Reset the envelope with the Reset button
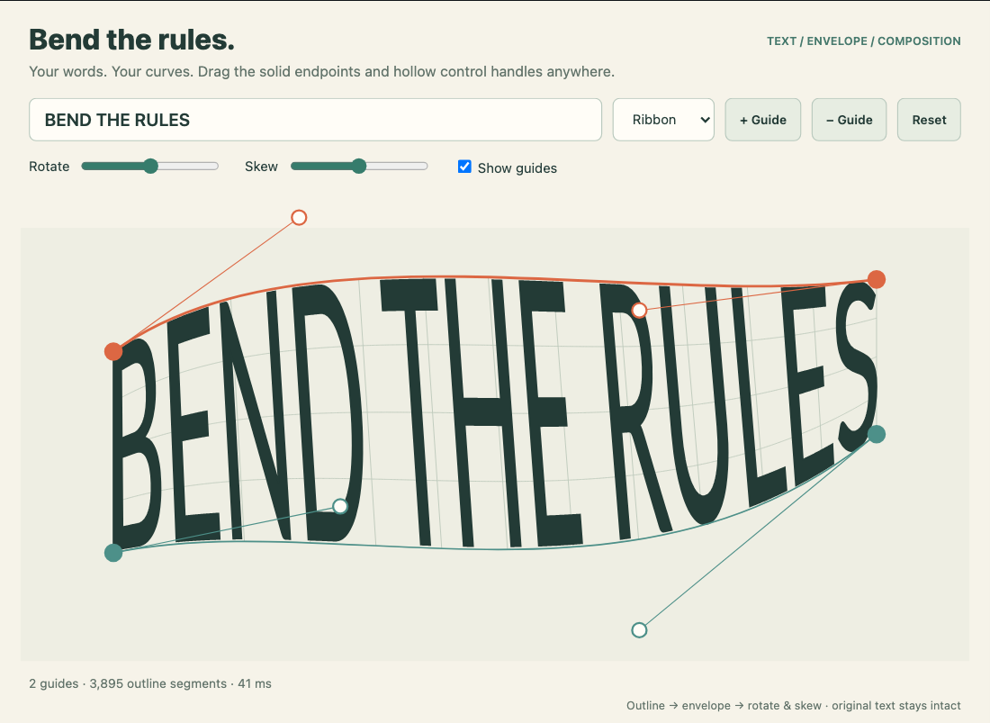The width and height of the screenshot is (990, 723). [x=929, y=120]
